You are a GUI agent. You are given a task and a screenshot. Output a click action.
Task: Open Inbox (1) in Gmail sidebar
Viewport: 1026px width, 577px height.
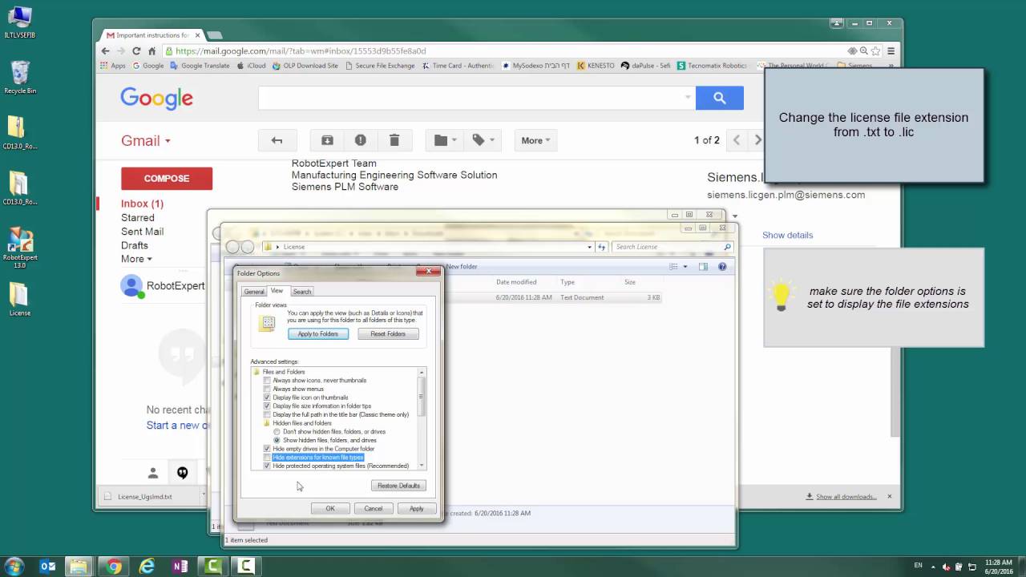pyautogui.click(x=142, y=204)
